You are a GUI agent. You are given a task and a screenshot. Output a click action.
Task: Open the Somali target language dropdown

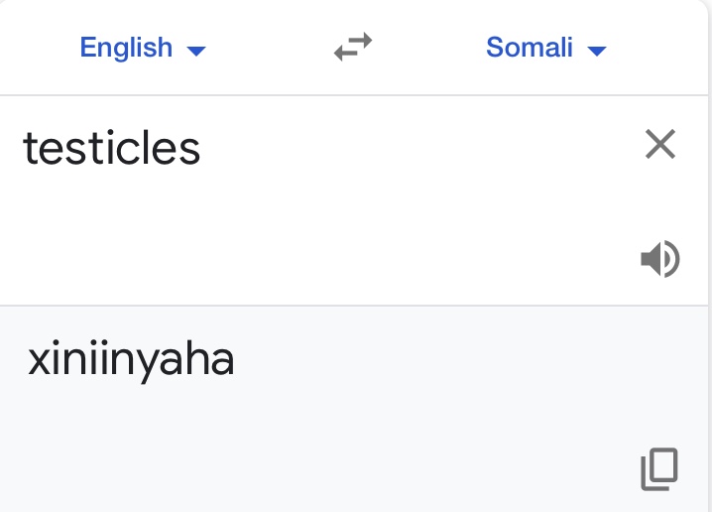tap(544, 48)
